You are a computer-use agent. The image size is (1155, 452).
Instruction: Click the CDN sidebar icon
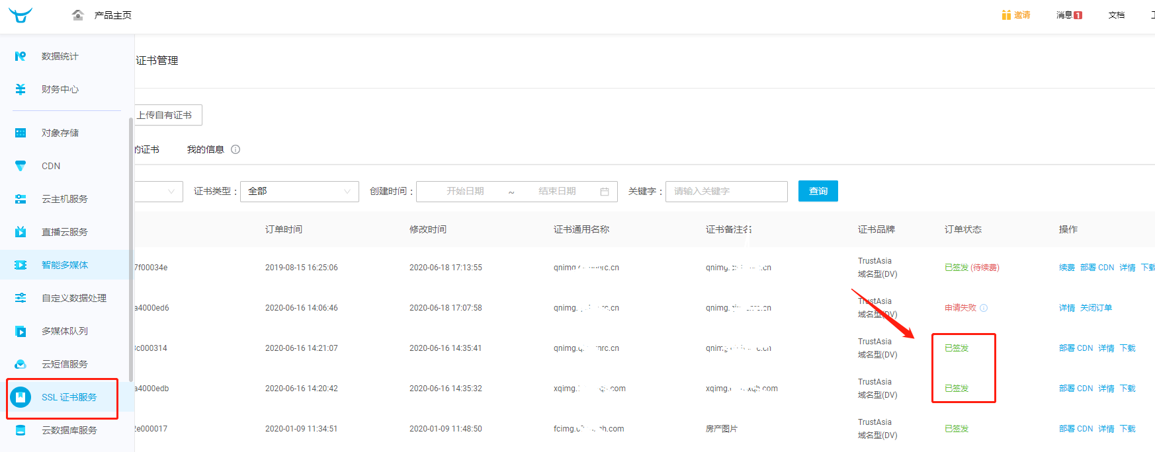click(x=21, y=166)
